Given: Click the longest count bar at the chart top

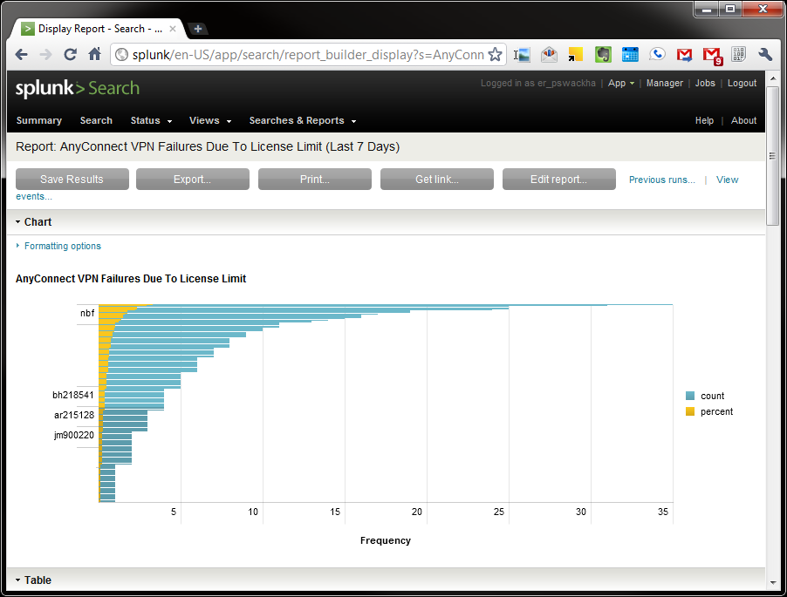Looking at the screenshot, I should coord(412,305).
